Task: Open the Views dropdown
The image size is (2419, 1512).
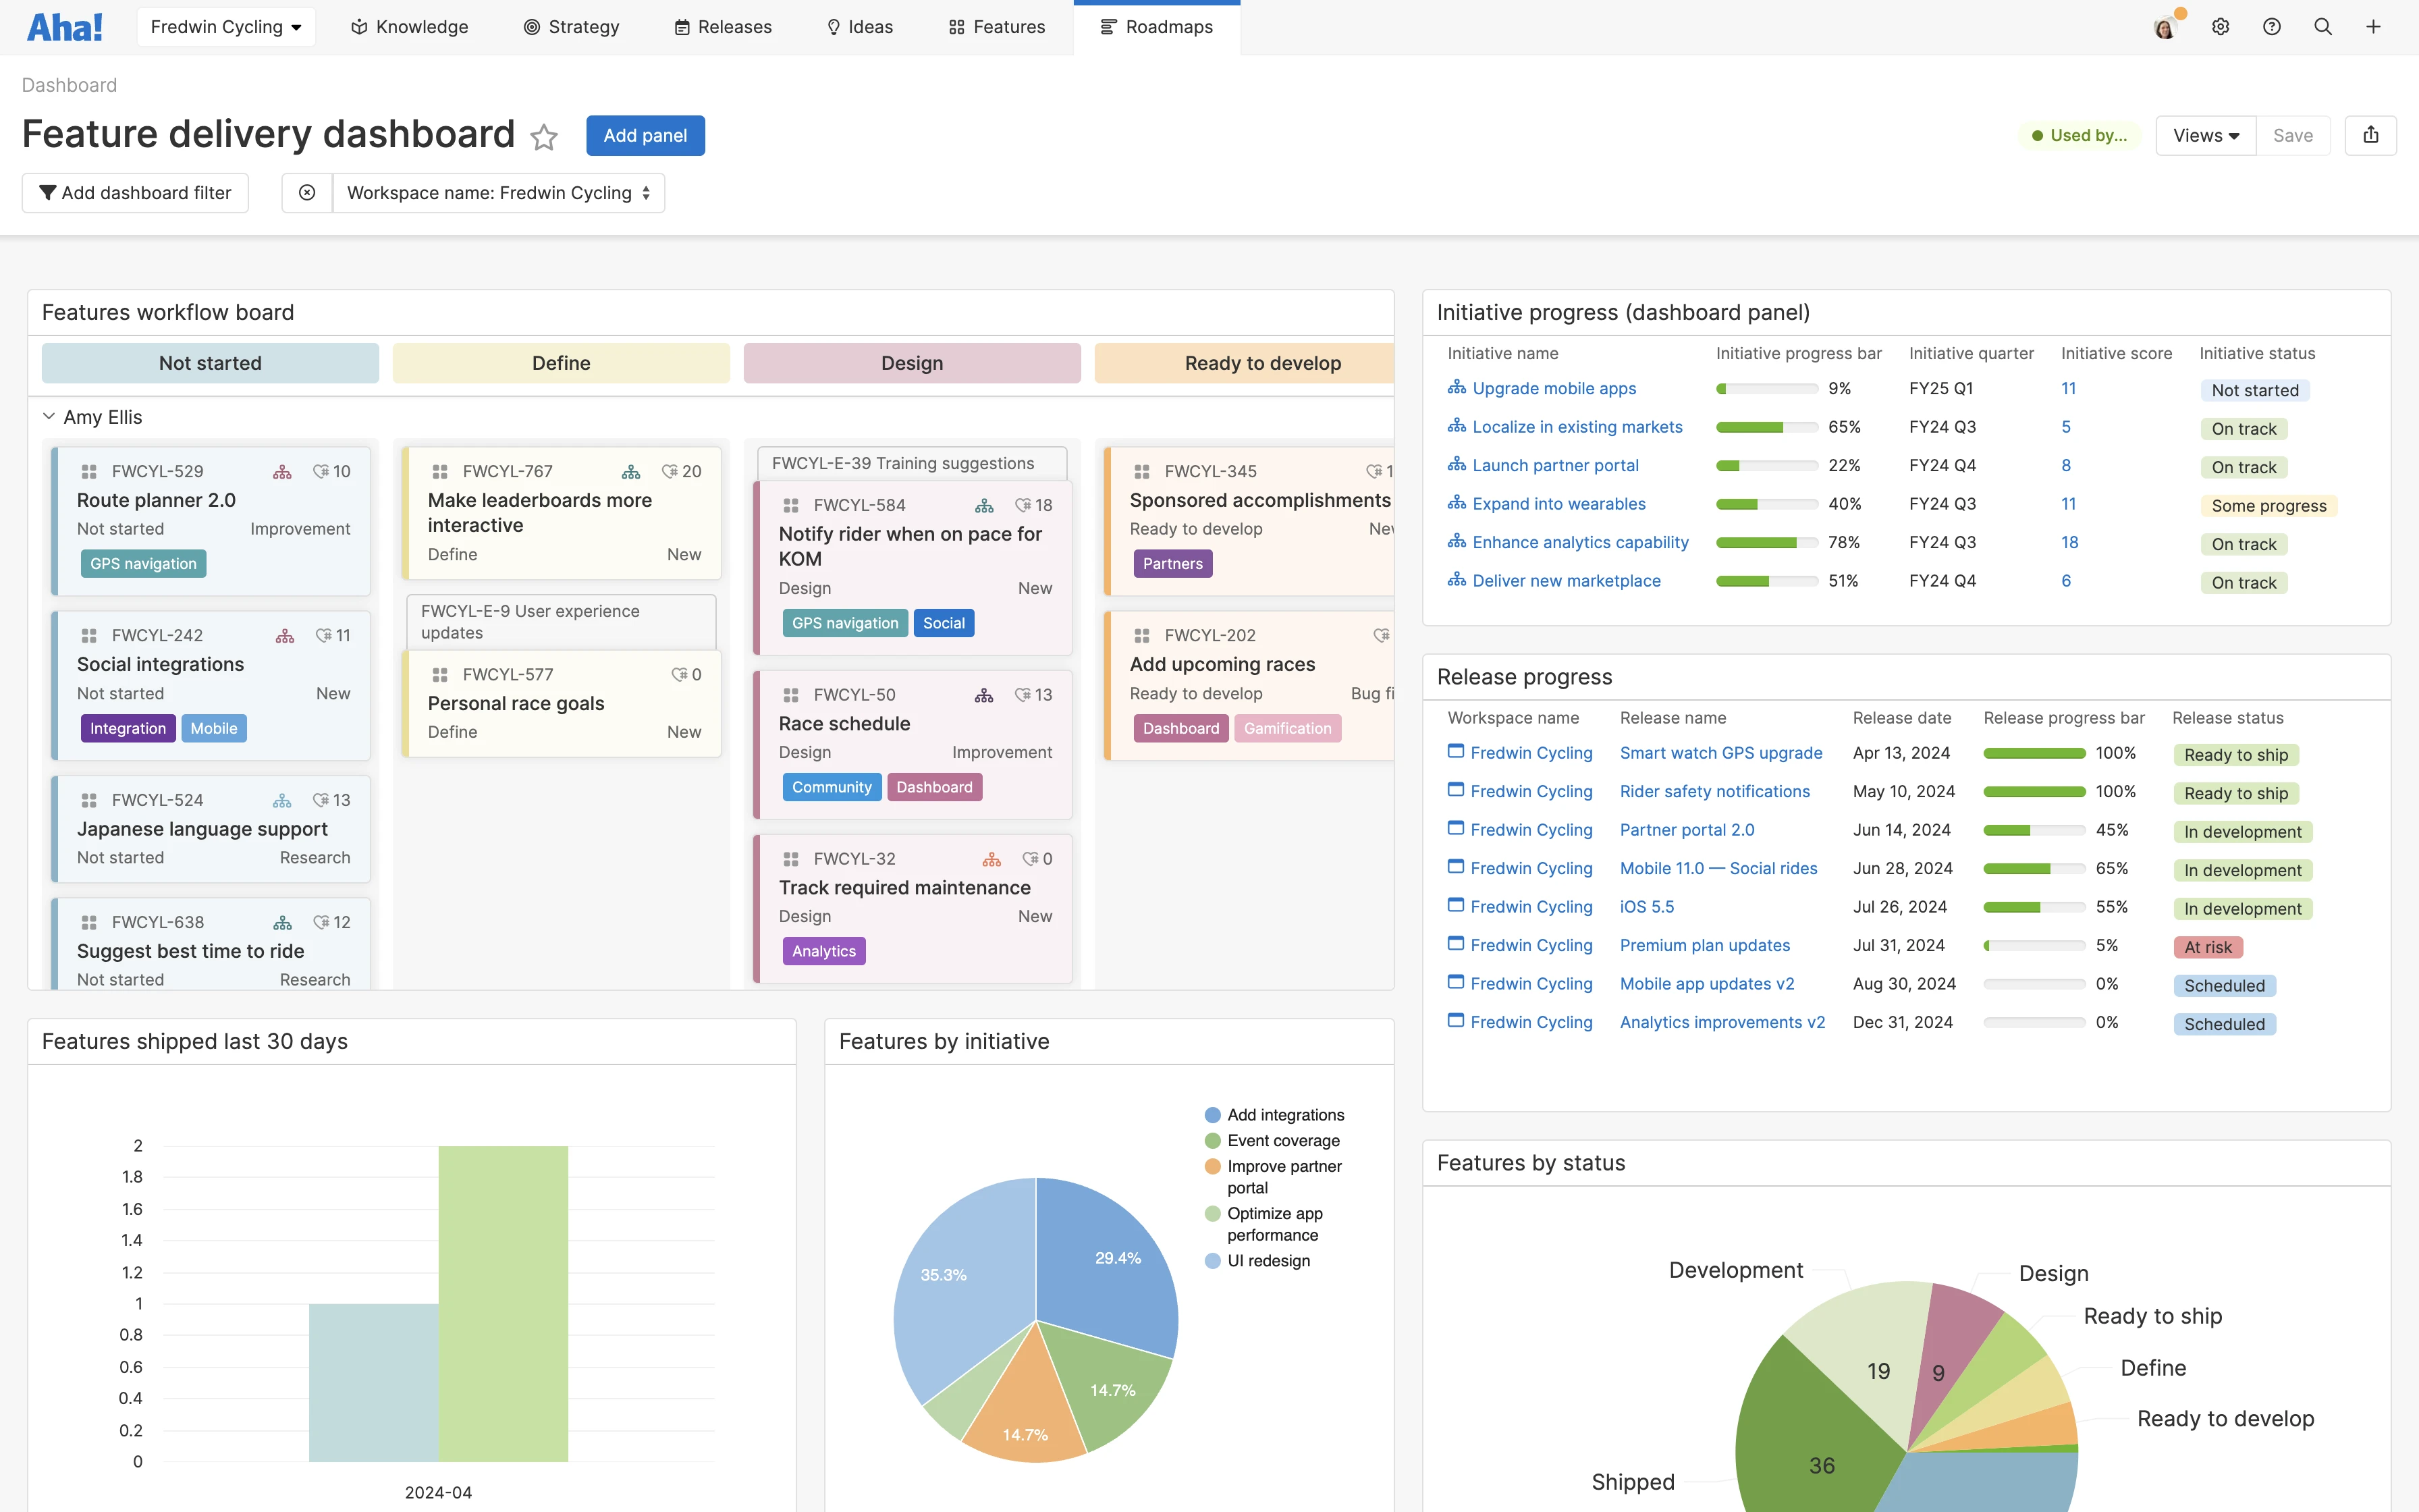Action: click(2205, 135)
